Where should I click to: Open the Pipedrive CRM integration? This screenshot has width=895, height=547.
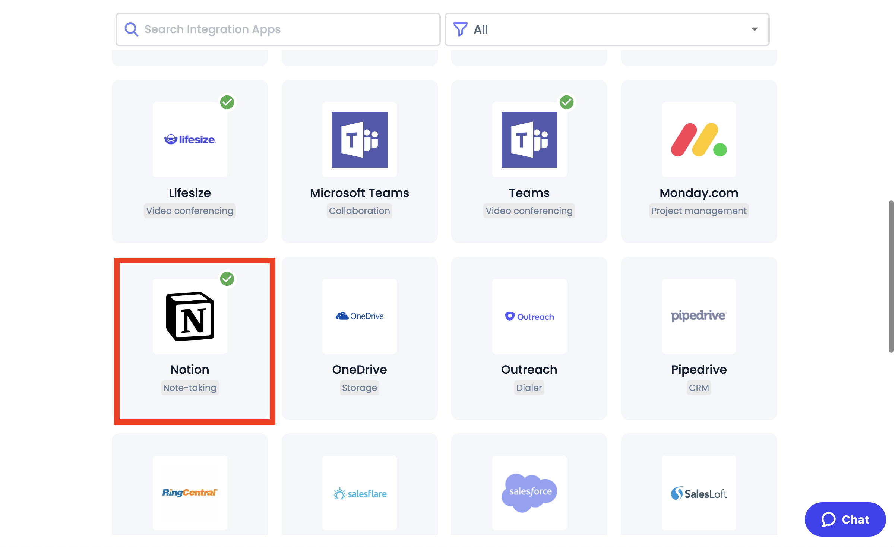(698, 316)
